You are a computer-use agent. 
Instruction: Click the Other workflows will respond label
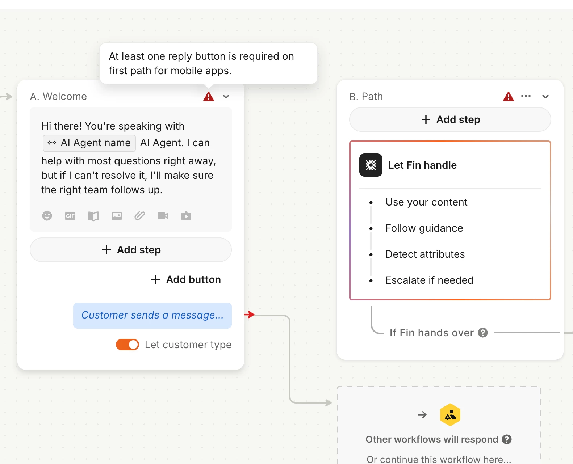point(432,439)
